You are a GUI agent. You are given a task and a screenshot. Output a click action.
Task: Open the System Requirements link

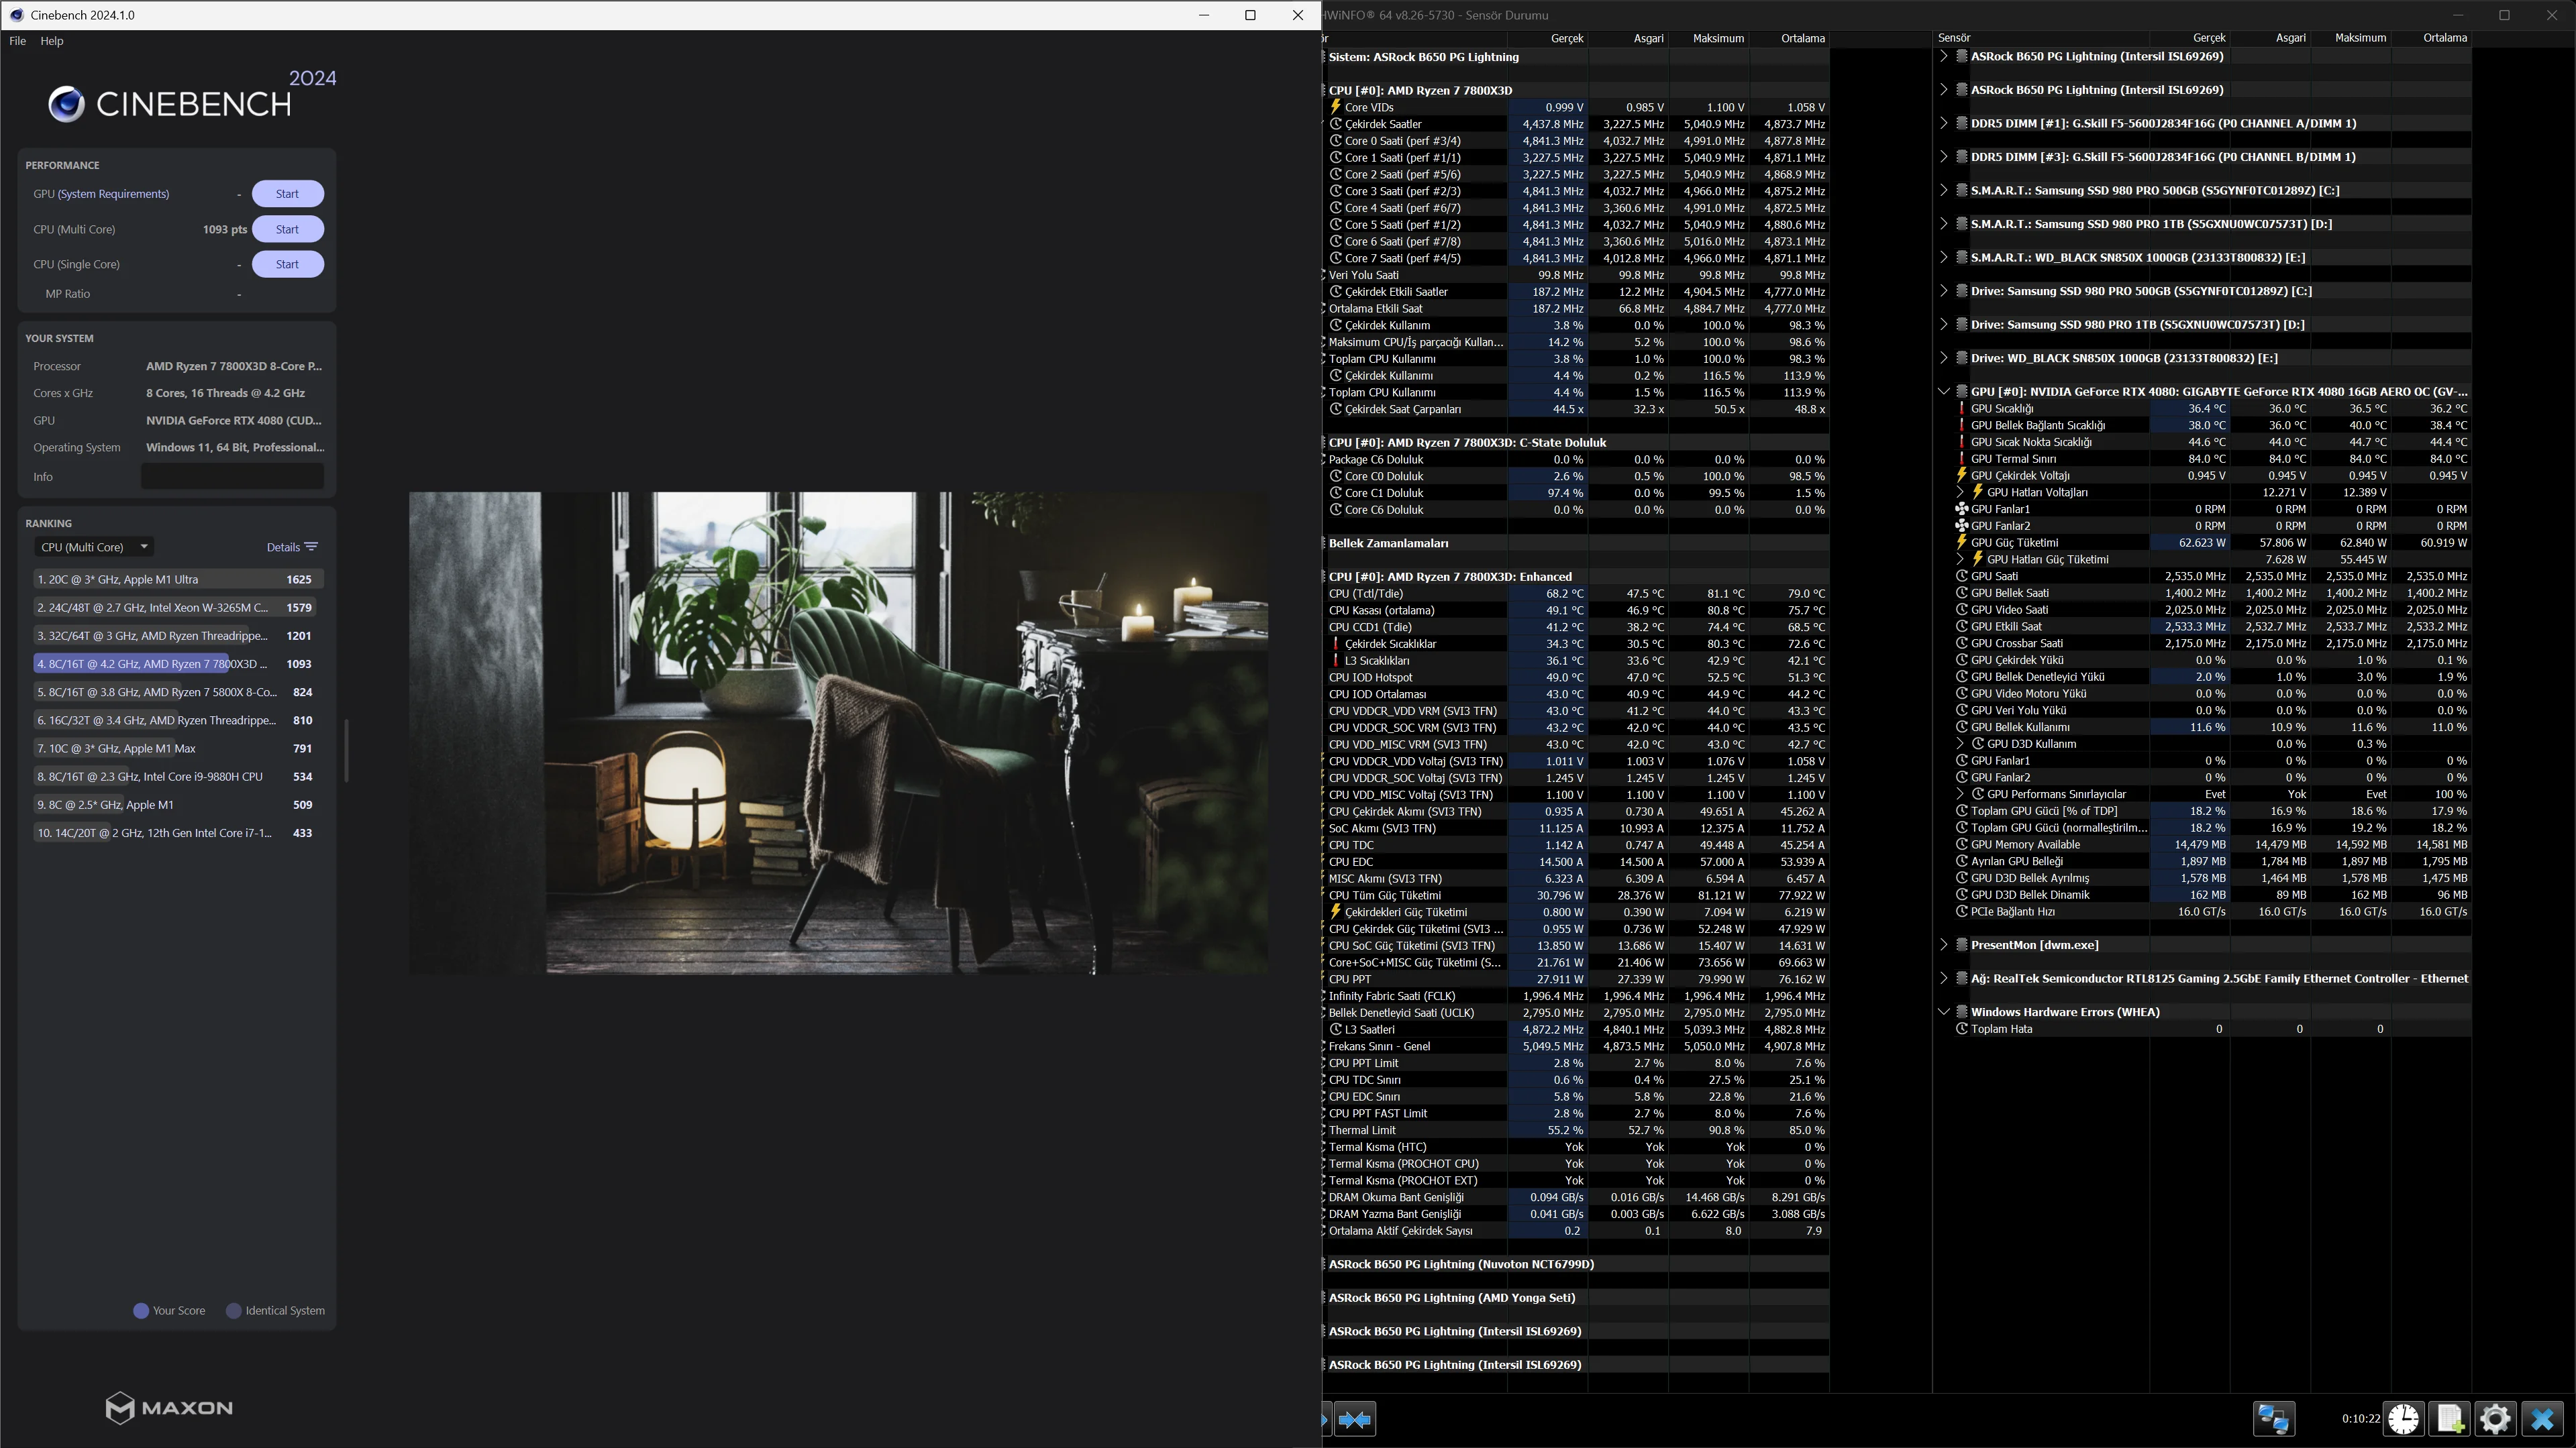tap(113, 194)
